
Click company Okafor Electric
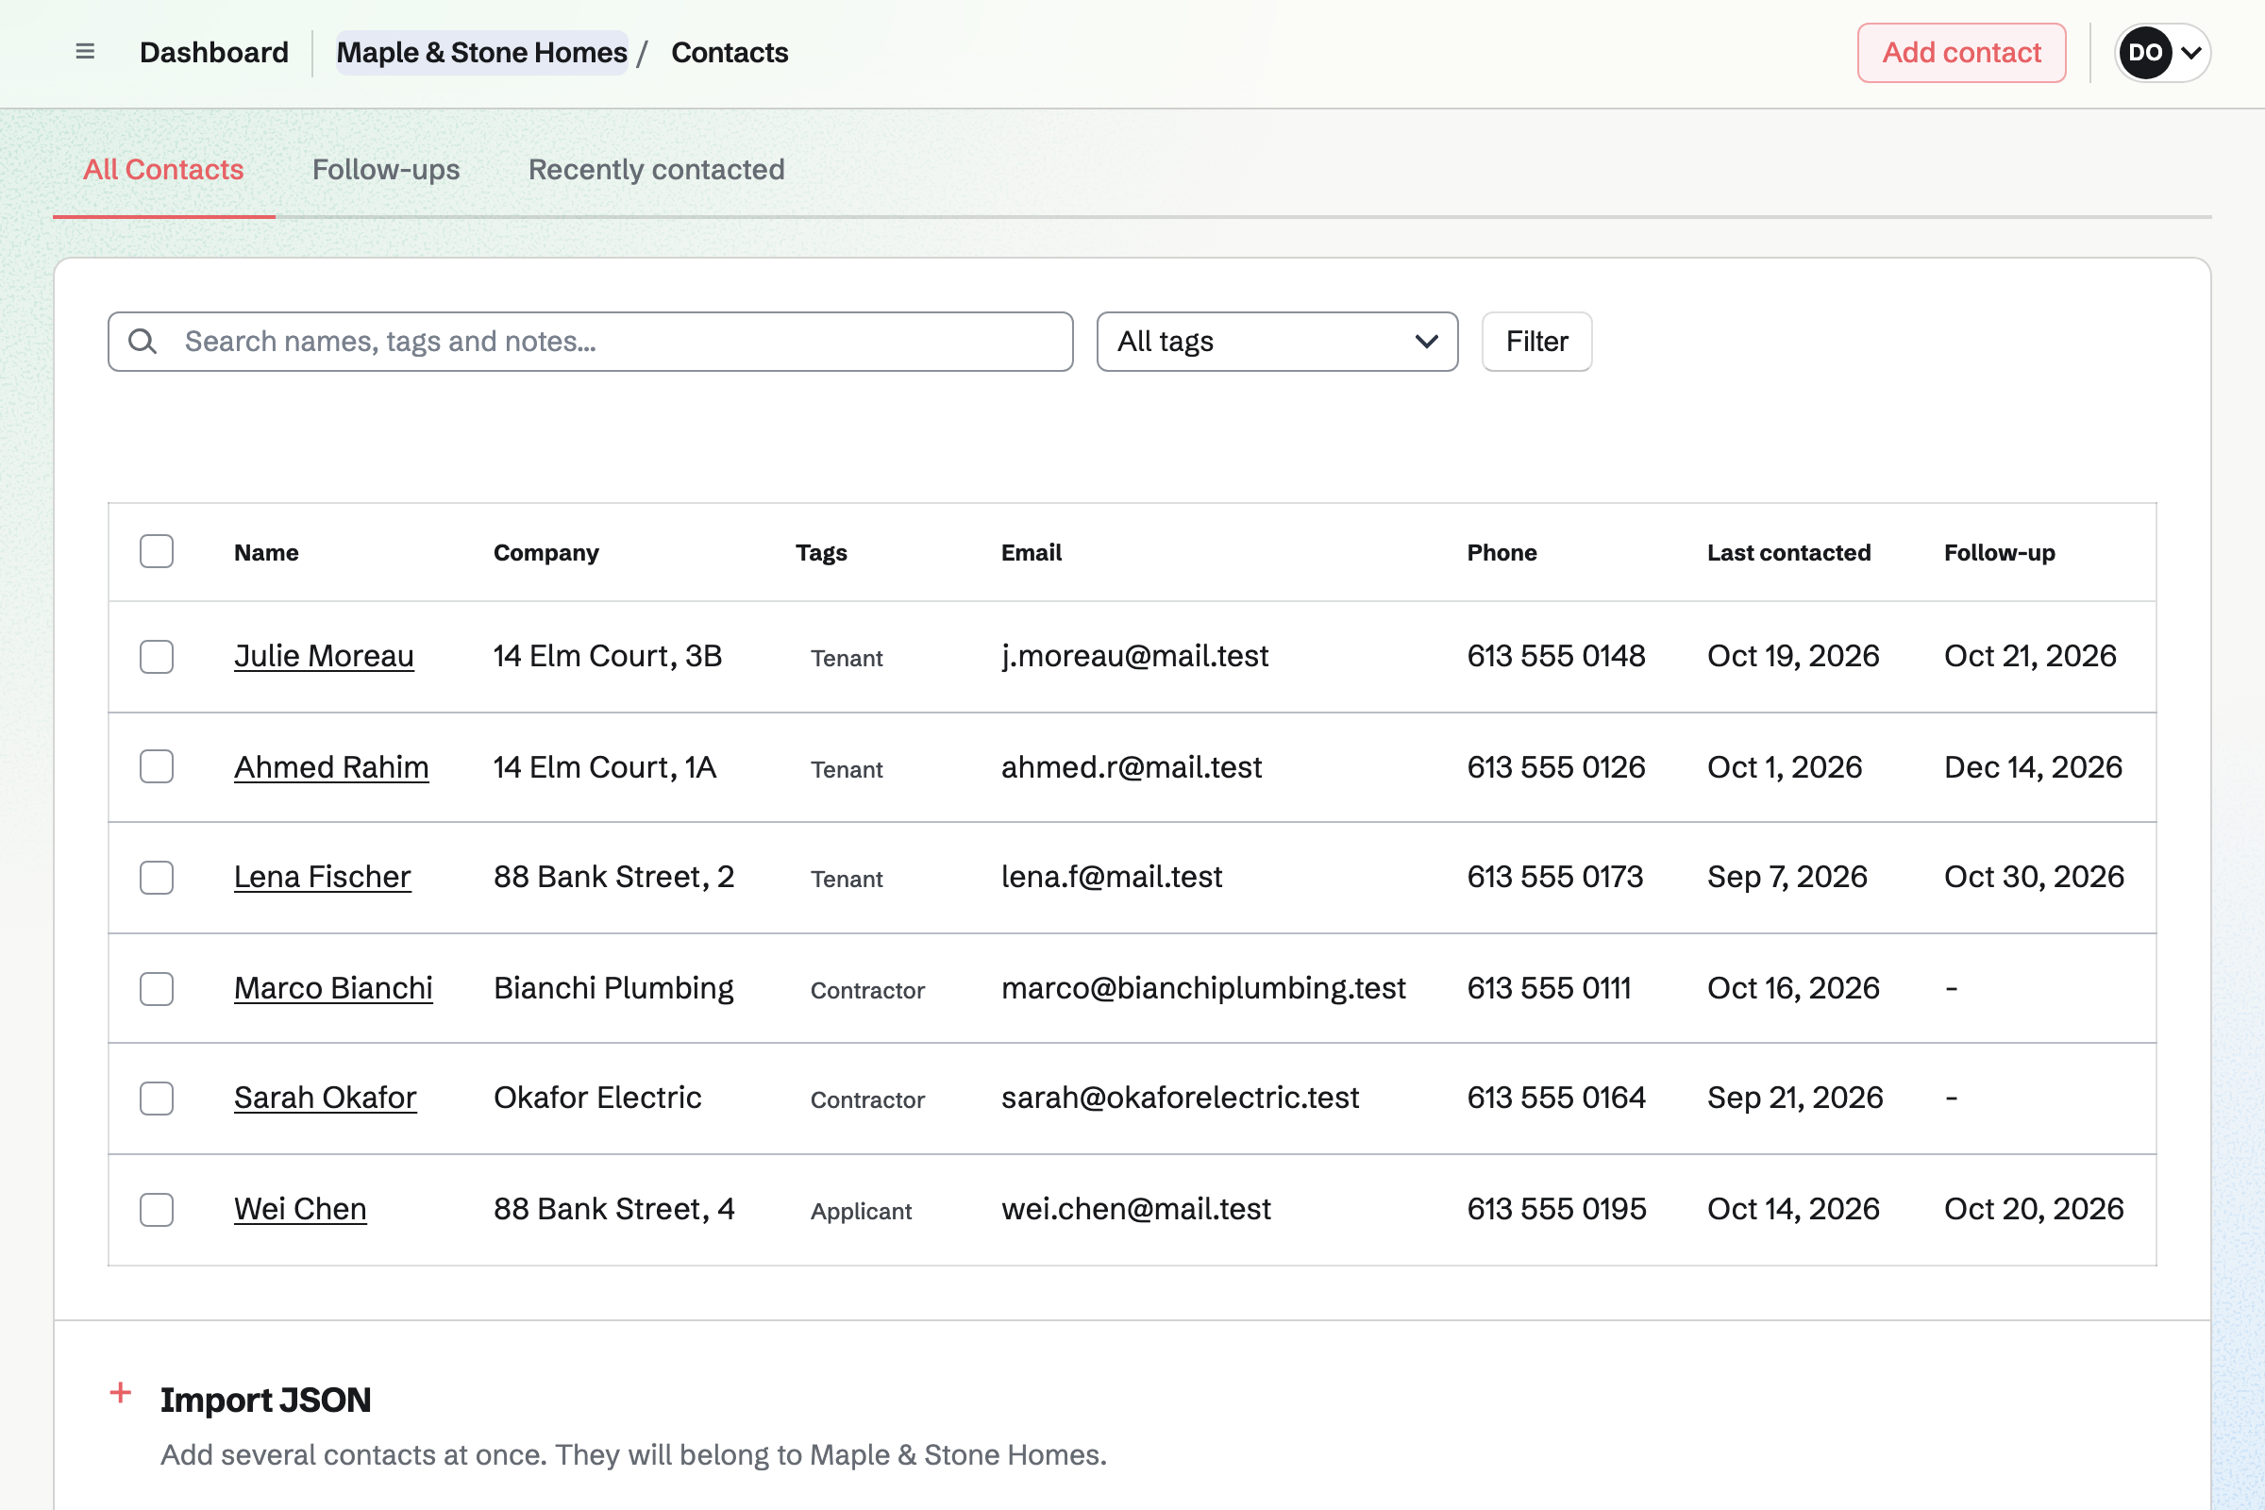tap(597, 1098)
